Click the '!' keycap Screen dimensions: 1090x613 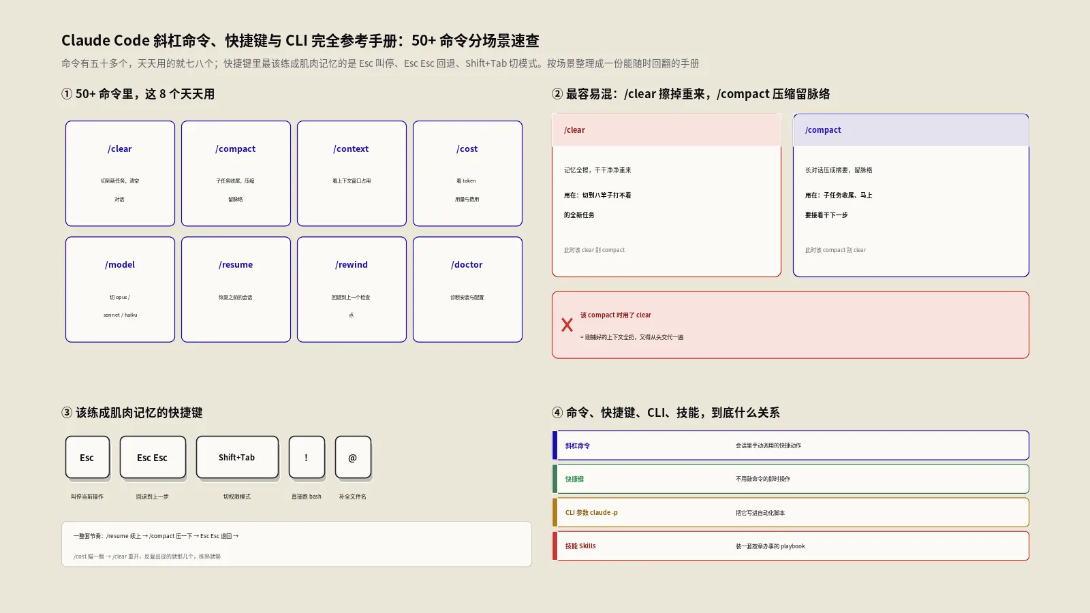tap(307, 458)
